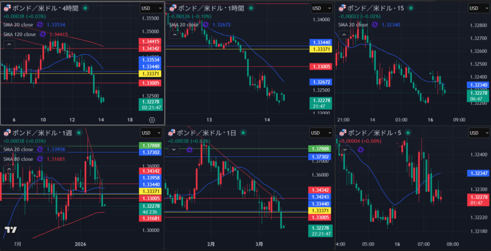
Task: Click the green market status dot on the weekly chart
Action: point(79,133)
